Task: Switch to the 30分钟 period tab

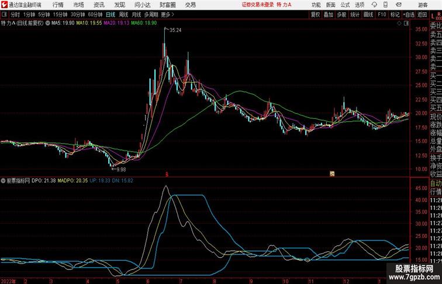Action: tap(78, 15)
